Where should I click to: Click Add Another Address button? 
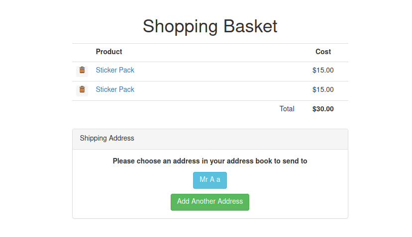210,202
